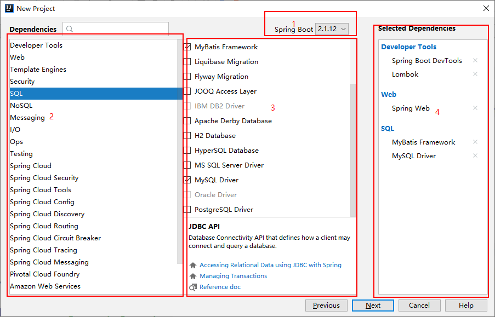Click the search magnifier icon in Dependencies
This screenshot has height=317, width=495.
(x=70, y=29)
